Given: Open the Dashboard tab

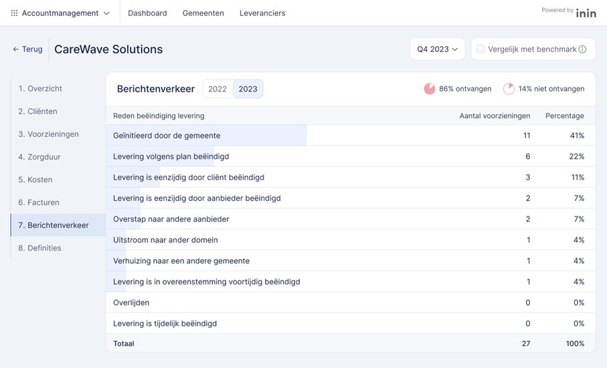Looking at the screenshot, I should point(147,13).
